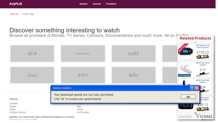Select the BigPond Movies provider tile
218x123 pixels.
point(83,54)
